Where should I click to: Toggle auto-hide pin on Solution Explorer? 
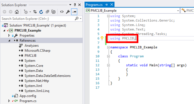tap(75, 5)
